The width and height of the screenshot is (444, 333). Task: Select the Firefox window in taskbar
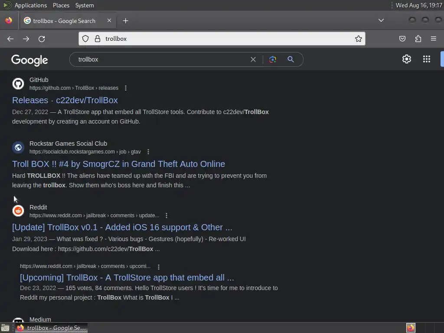point(52,328)
